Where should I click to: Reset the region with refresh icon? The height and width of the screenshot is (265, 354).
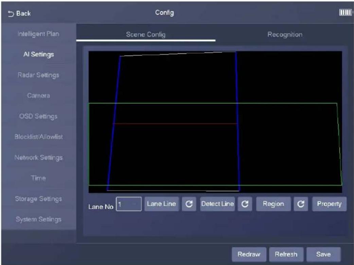point(301,204)
